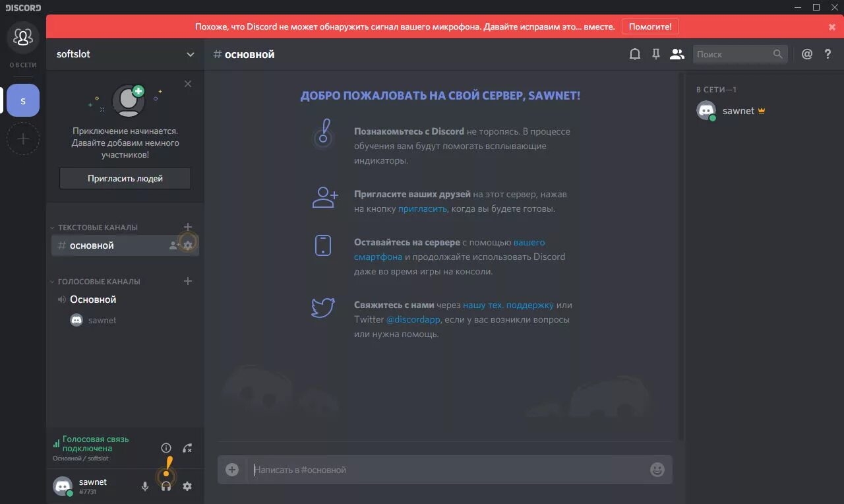The width and height of the screenshot is (844, 504).
Task: Deafen with the headphones icon
Action: click(166, 486)
